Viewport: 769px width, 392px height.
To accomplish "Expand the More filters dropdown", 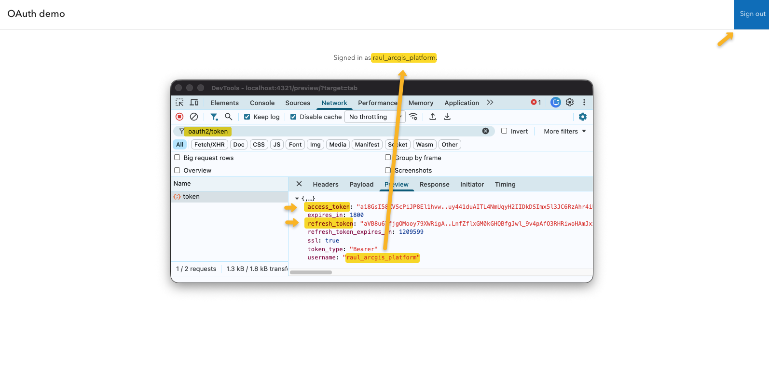I will pyautogui.click(x=564, y=131).
